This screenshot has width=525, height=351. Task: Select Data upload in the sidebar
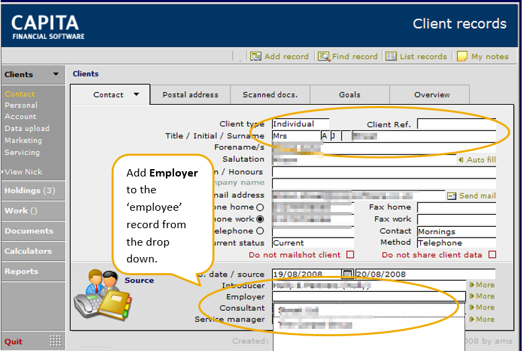pos(27,129)
